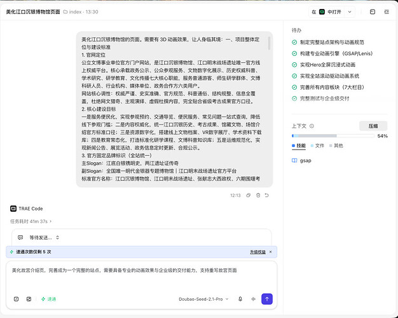The image size is (398, 318).
Task: Click the image attachment icon in input
Action: pyautogui.click(x=29, y=299)
